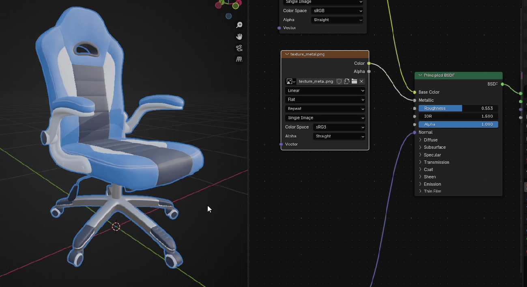The image size is (527, 287).
Task: Click the IOR value field
Action: [x=458, y=116]
